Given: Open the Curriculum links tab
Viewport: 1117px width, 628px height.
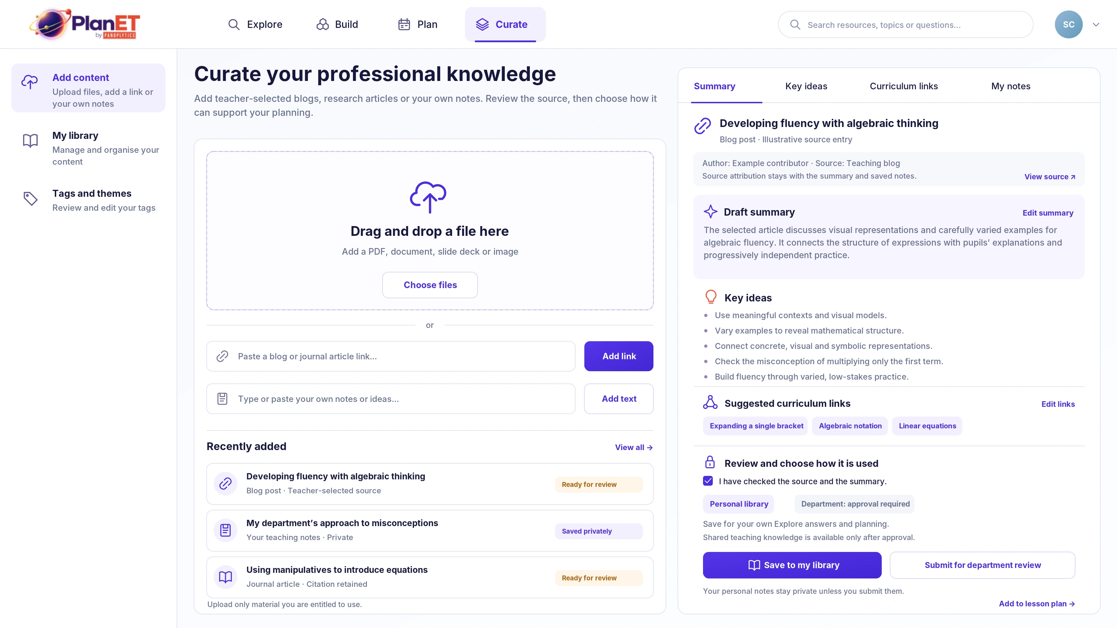Looking at the screenshot, I should [x=904, y=86].
